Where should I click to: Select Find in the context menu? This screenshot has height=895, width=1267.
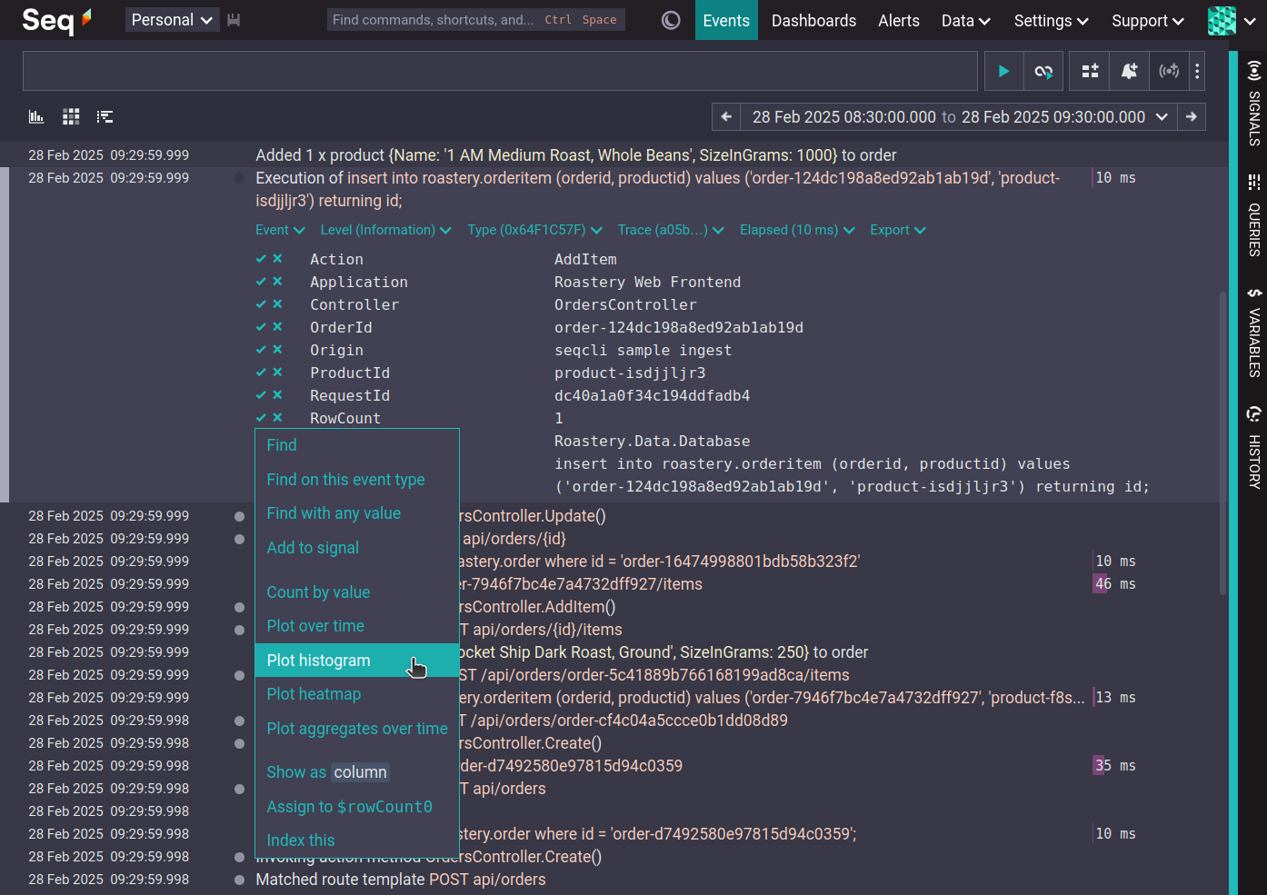[357, 445]
